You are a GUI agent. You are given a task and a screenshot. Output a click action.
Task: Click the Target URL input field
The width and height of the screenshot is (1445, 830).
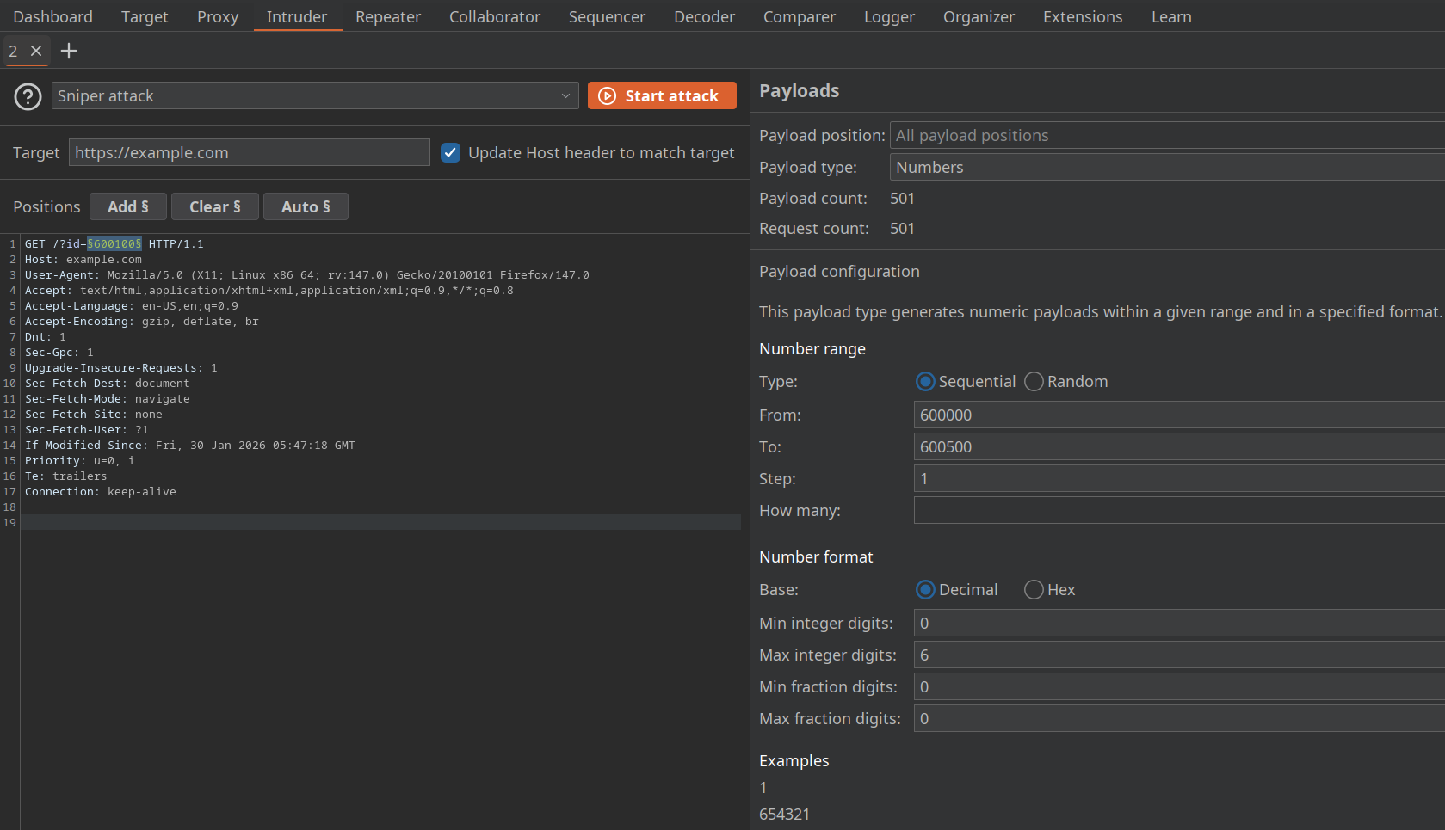pyautogui.click(x=249, y=152)
